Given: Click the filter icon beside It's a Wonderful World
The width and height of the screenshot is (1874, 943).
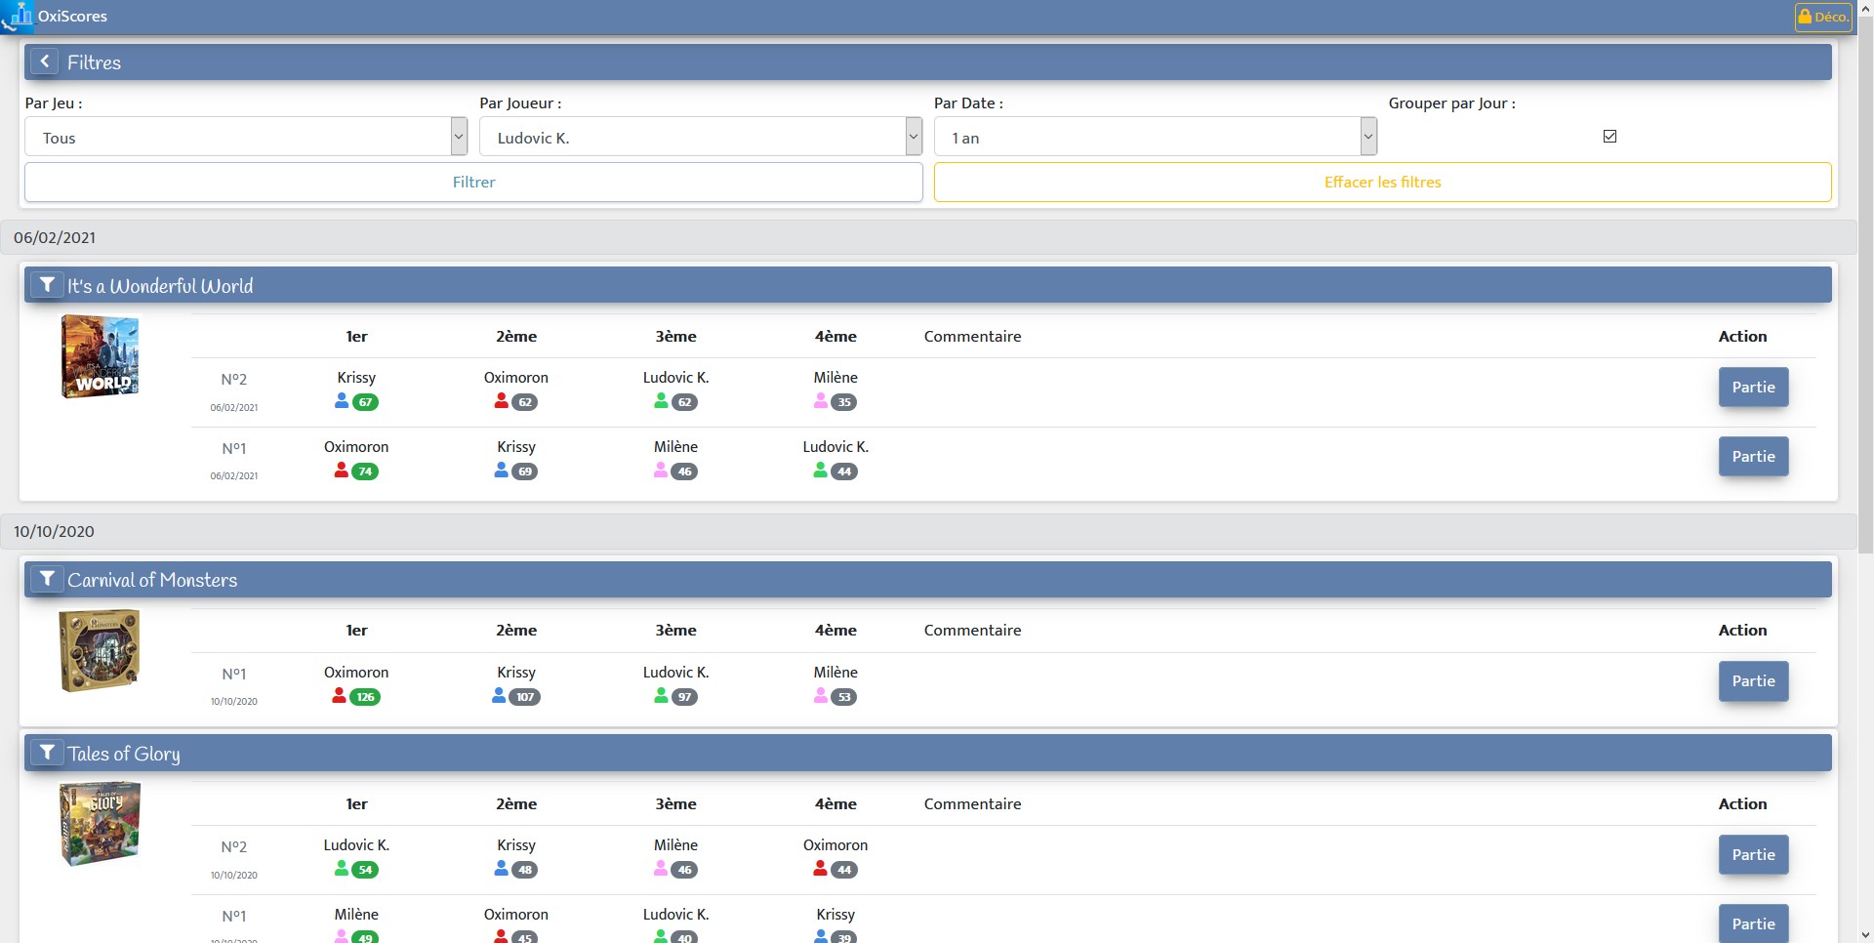Looking at the screenshot, I should (x=47, y=285).
